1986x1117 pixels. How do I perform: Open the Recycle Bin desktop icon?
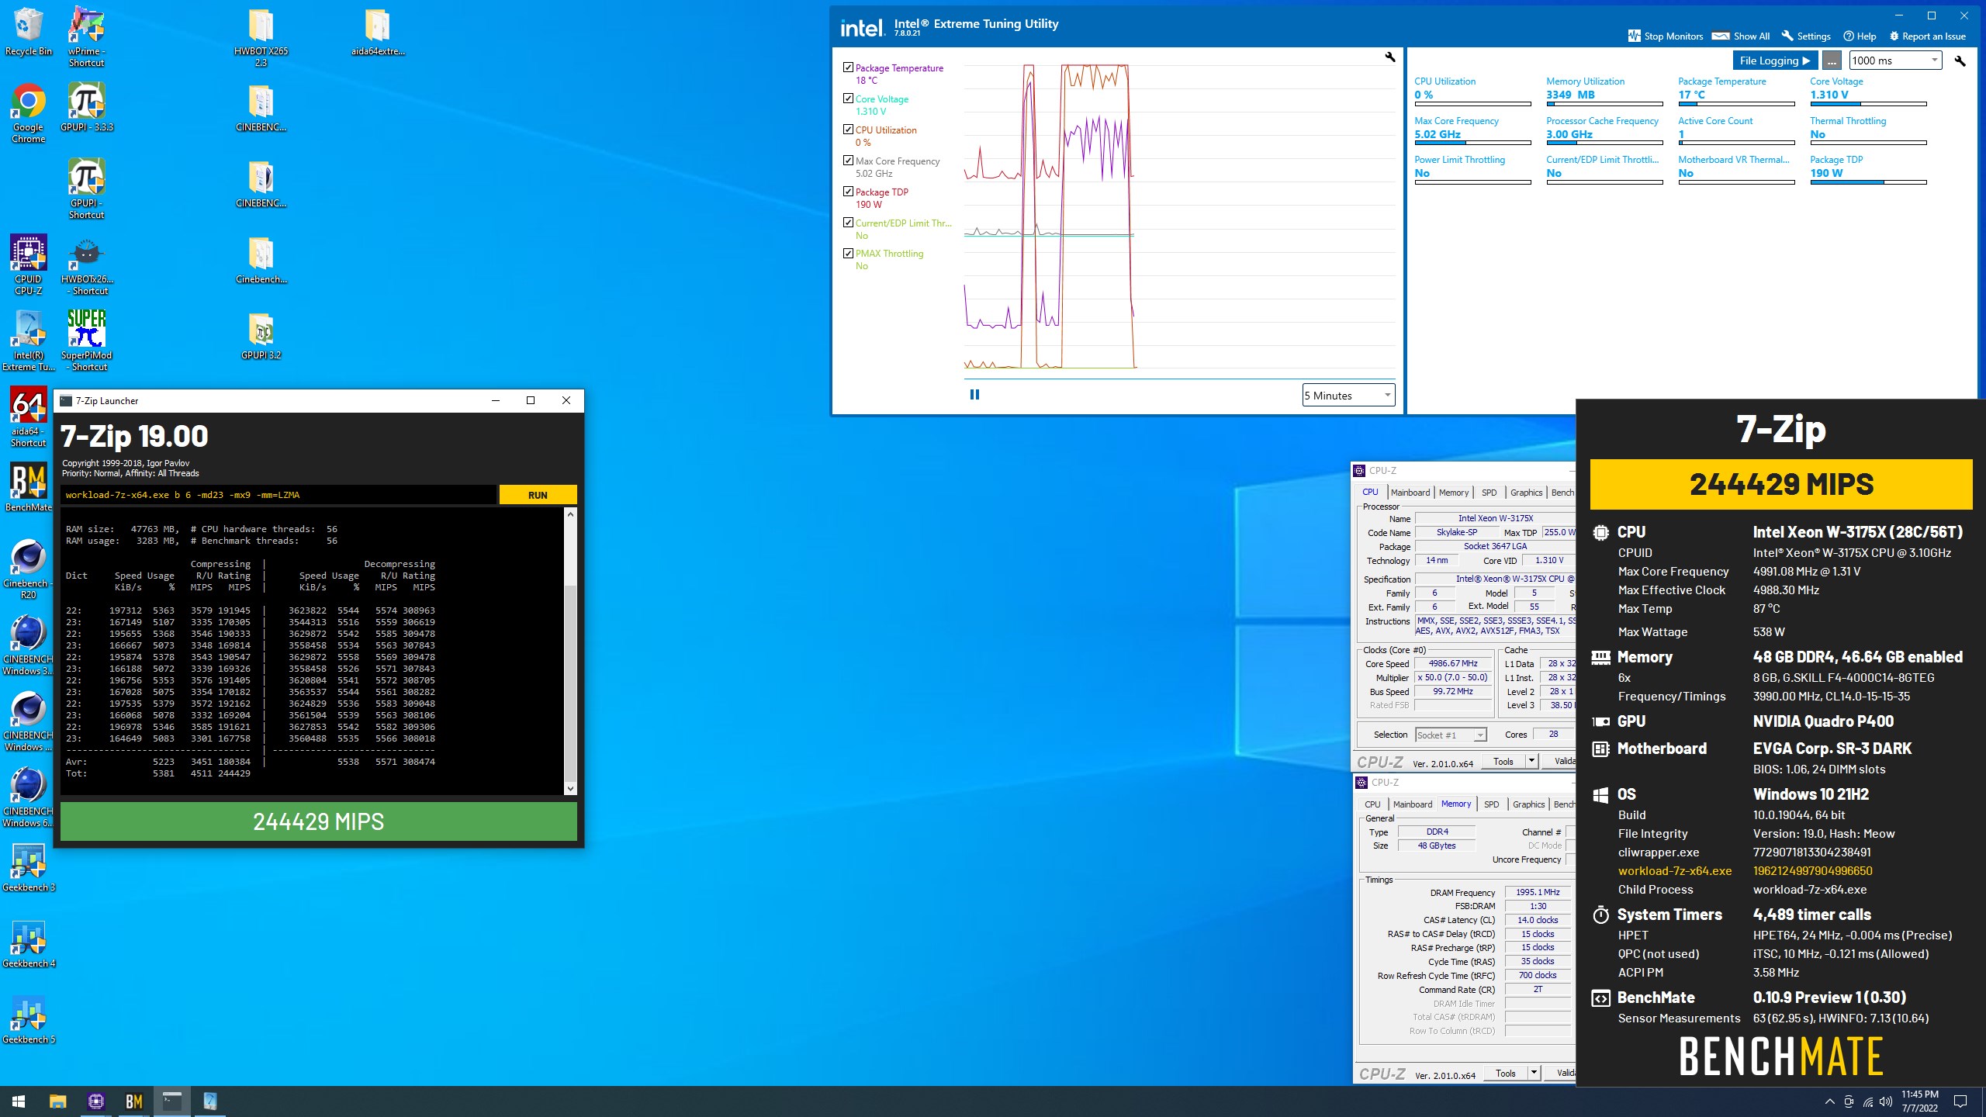tap(28, 33)
